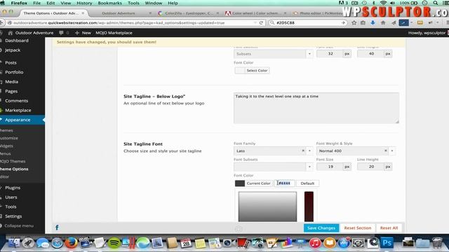449x252 pixels.
Task: Open the Lato font family dropdown
Action: click(309, 151)
